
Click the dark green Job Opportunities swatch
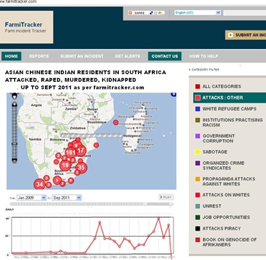198,217
